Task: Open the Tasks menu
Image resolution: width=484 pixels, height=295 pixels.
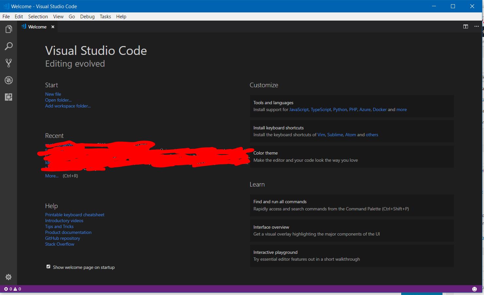Action: (105, 17)
